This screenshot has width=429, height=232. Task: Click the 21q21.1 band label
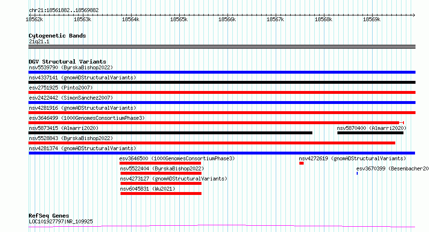click(x=39, y=41)
